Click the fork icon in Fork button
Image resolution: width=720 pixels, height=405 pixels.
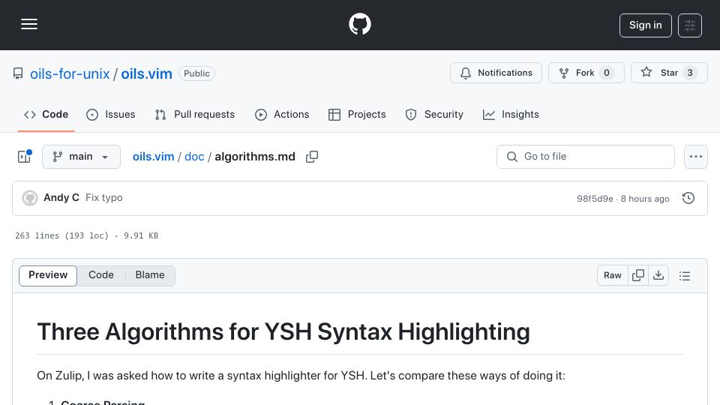564,73
